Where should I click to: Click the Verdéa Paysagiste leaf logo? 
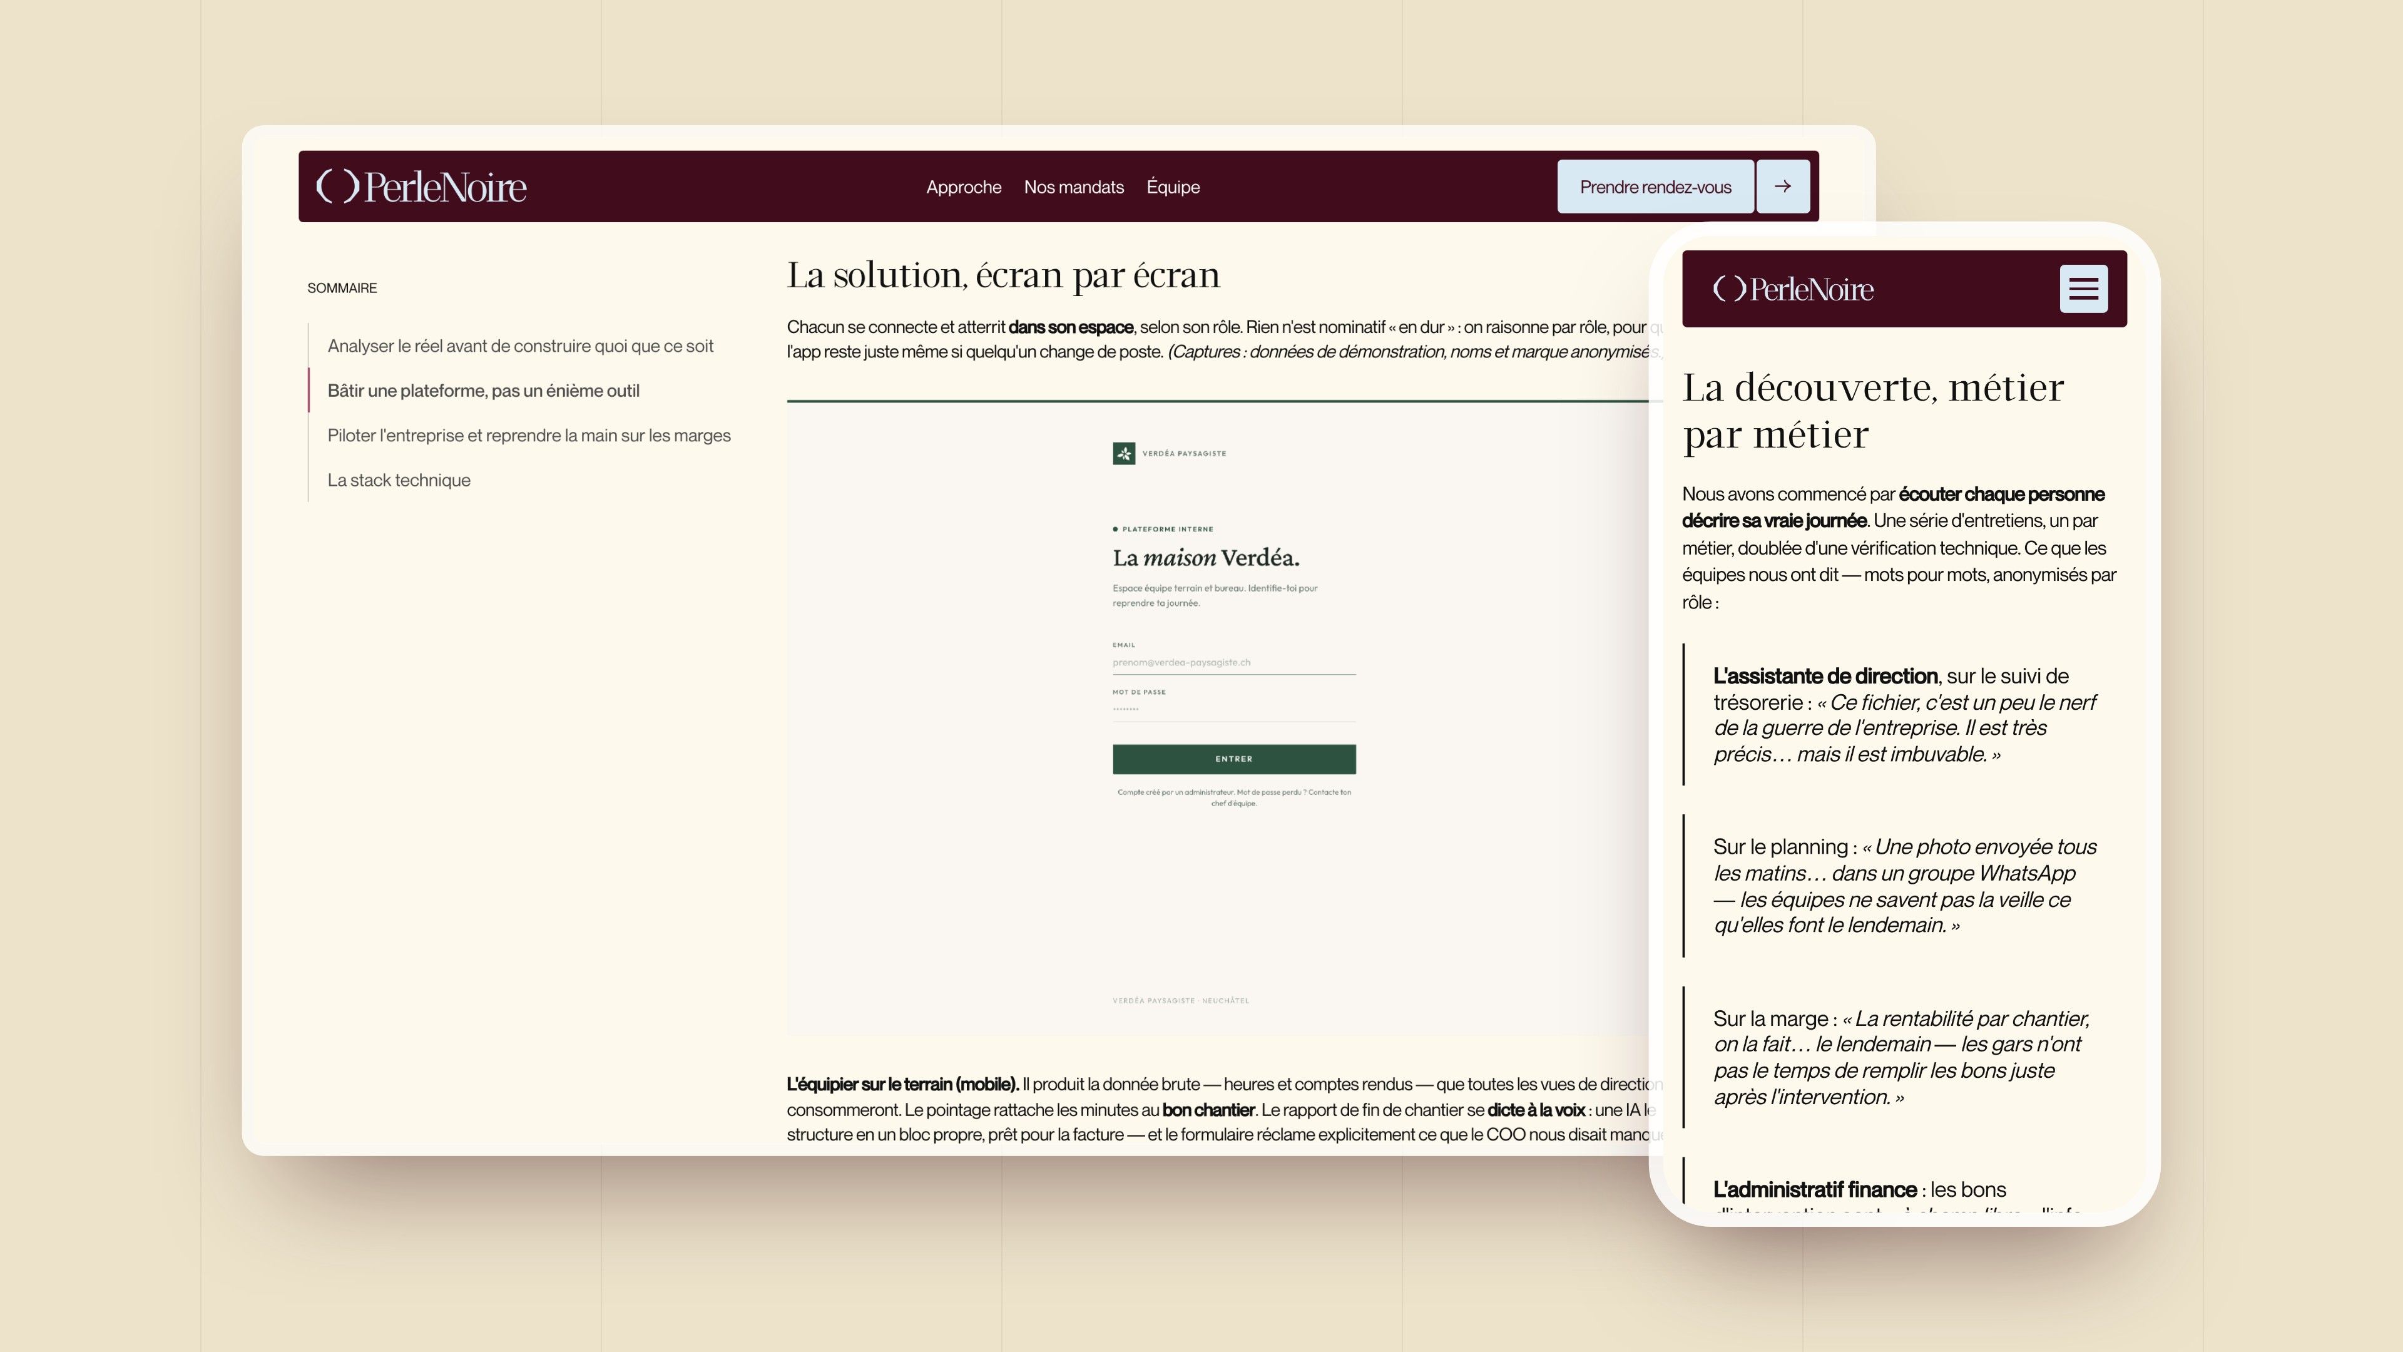[x=1123, y=453]
